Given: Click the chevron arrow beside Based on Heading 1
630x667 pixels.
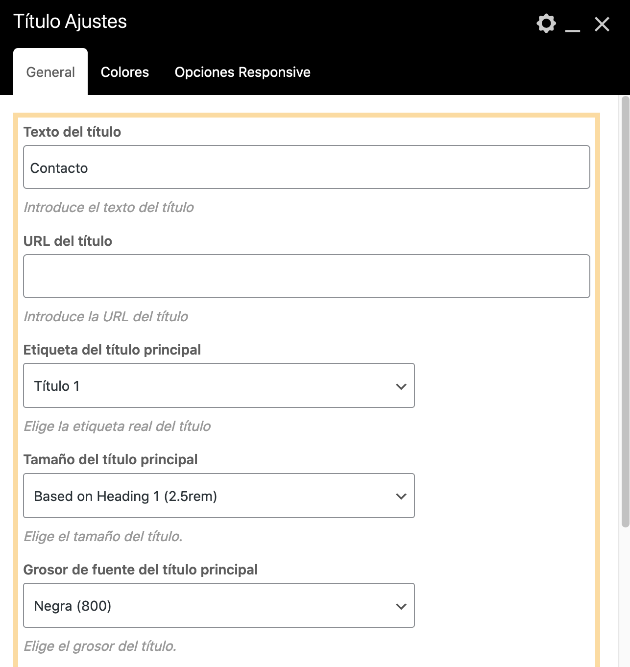Looking at the screenshot, I should pyautogui.click(x=401, y=496).
